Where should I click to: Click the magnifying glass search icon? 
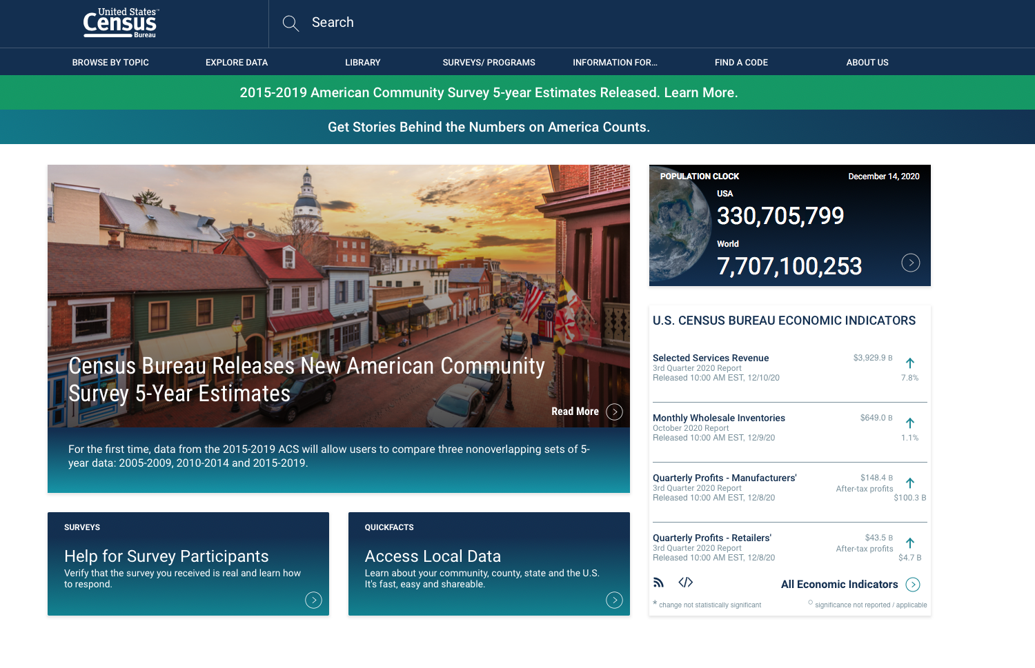[x=290, y=23]
